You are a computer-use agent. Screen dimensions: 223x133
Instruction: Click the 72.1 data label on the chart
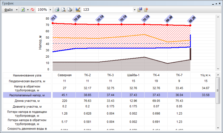click(x=54, y=18)
